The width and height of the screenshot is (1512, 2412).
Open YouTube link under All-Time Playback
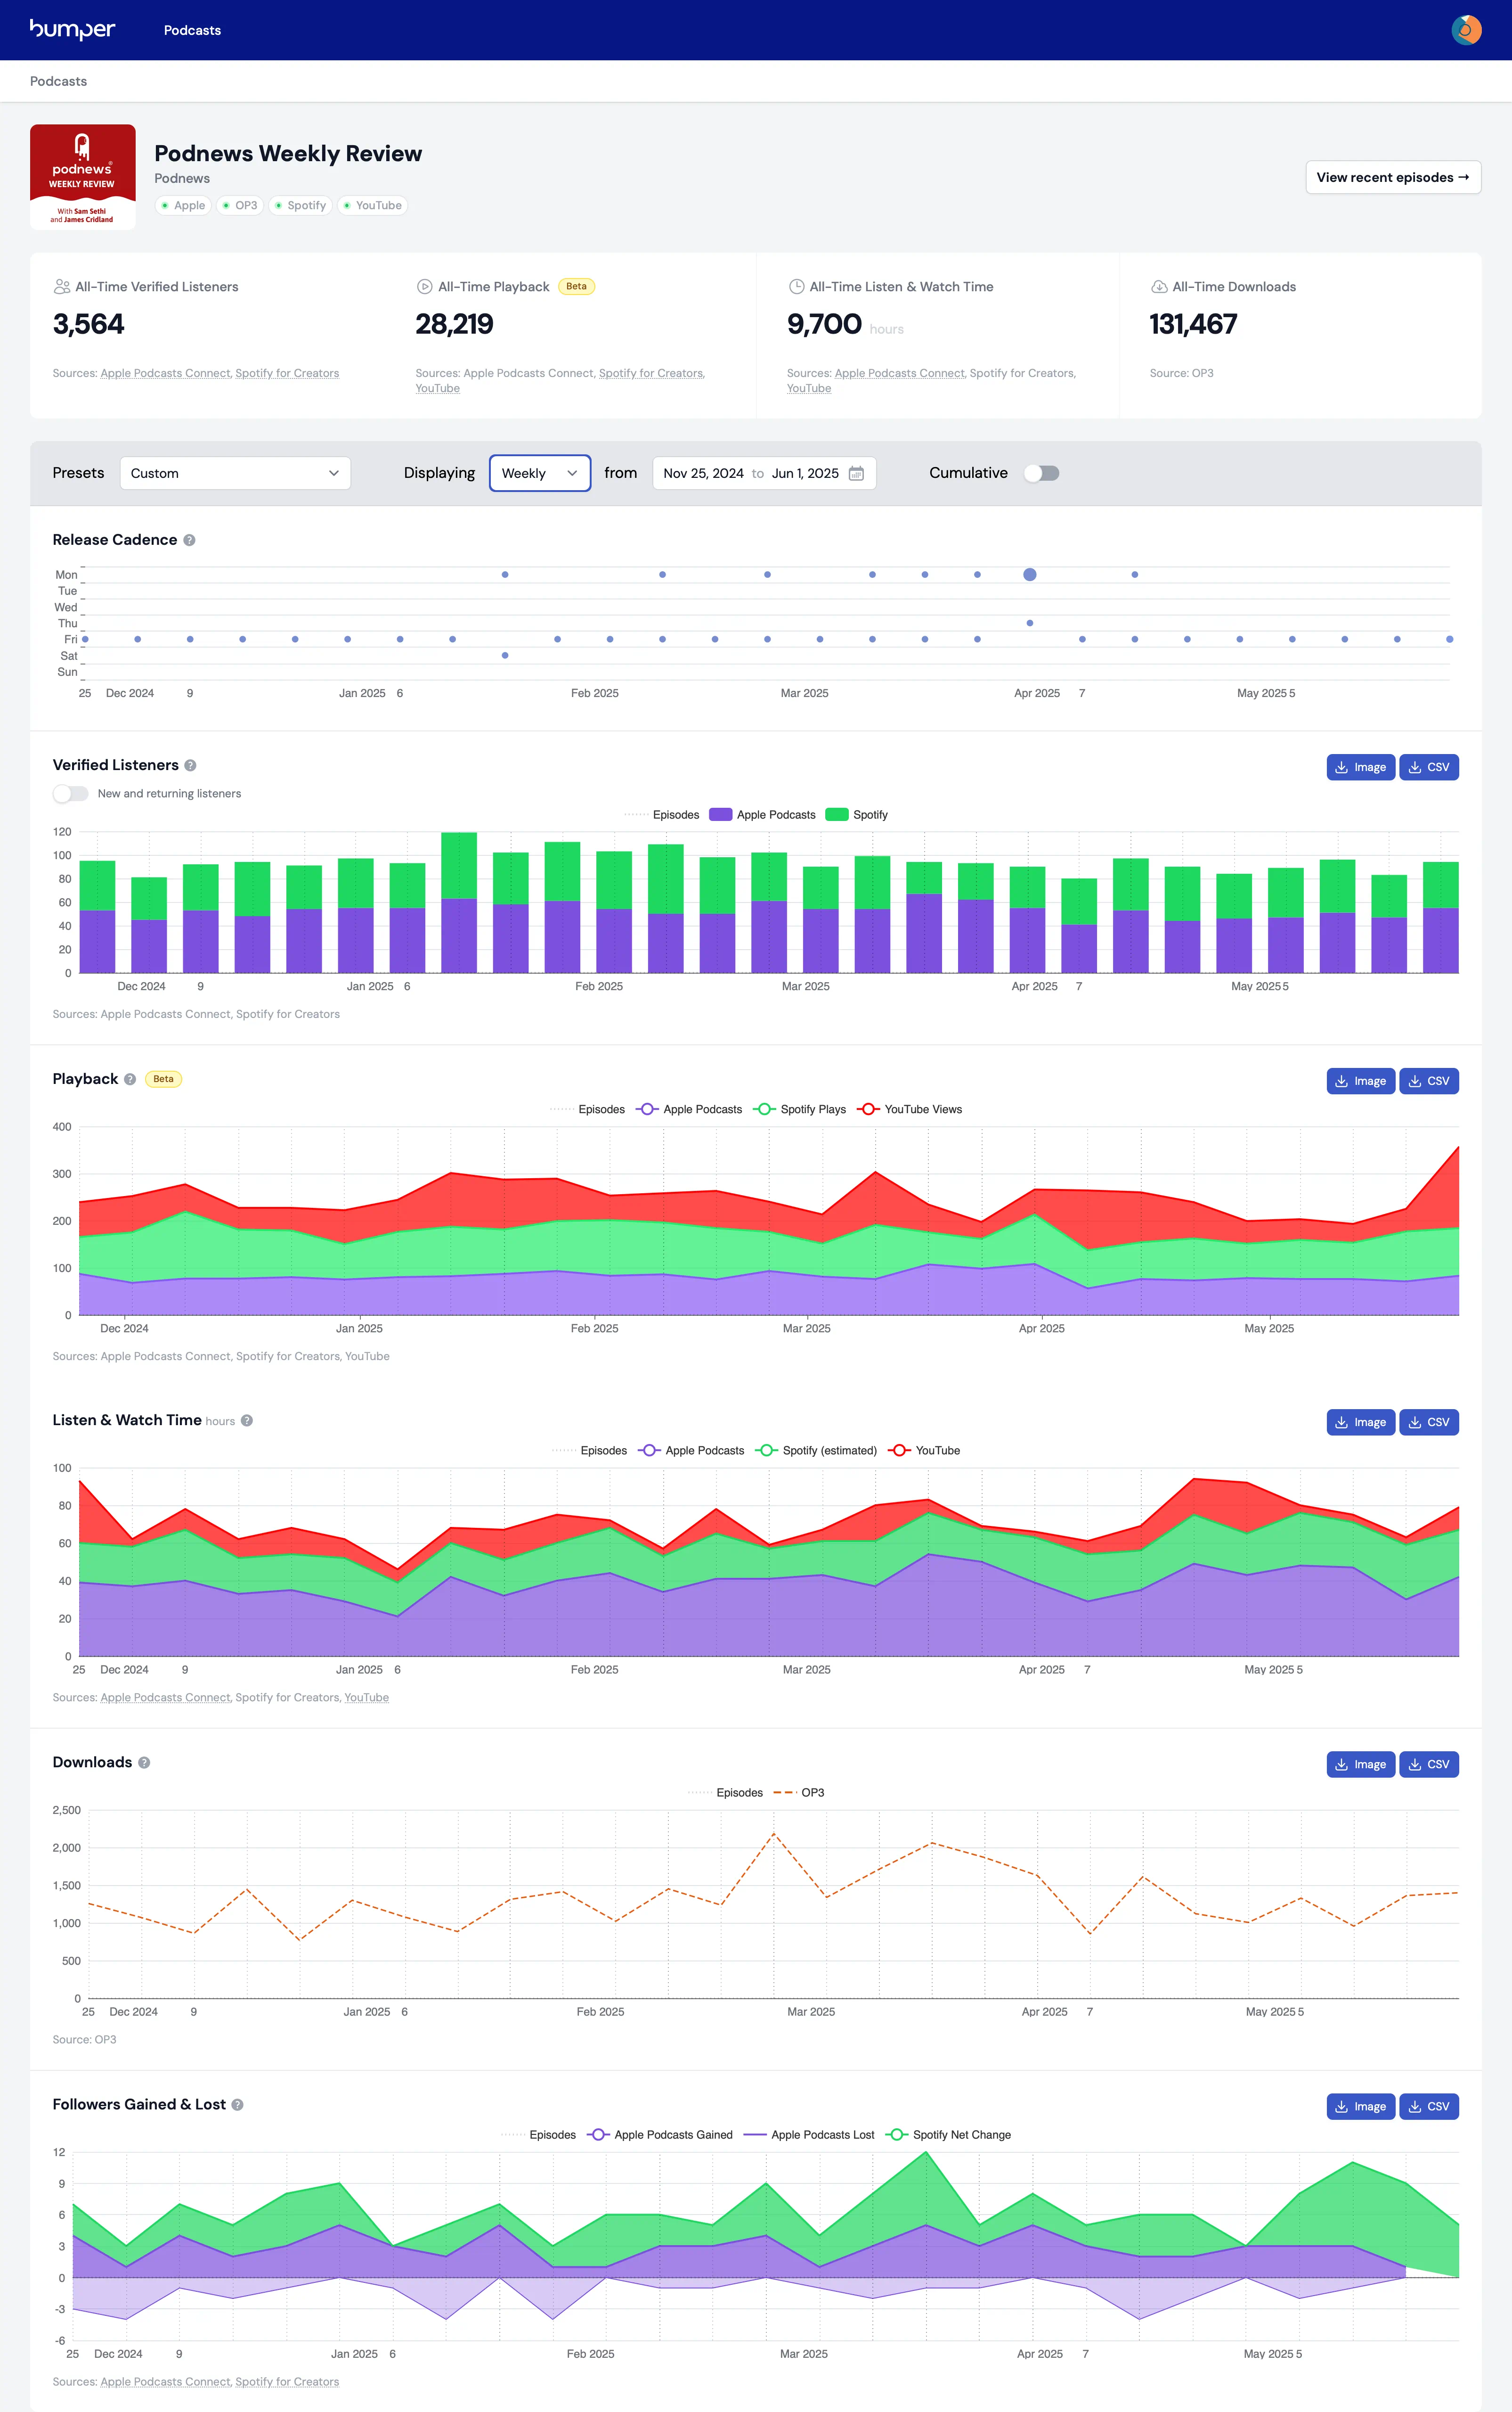point(437,388)
